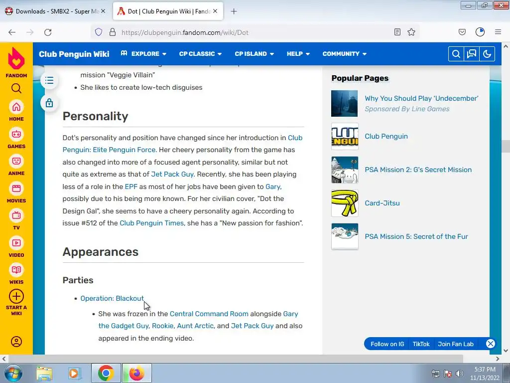This screenshot has height=383, width=510.
Task: Click the page lock icon
Action: [49, 103]
